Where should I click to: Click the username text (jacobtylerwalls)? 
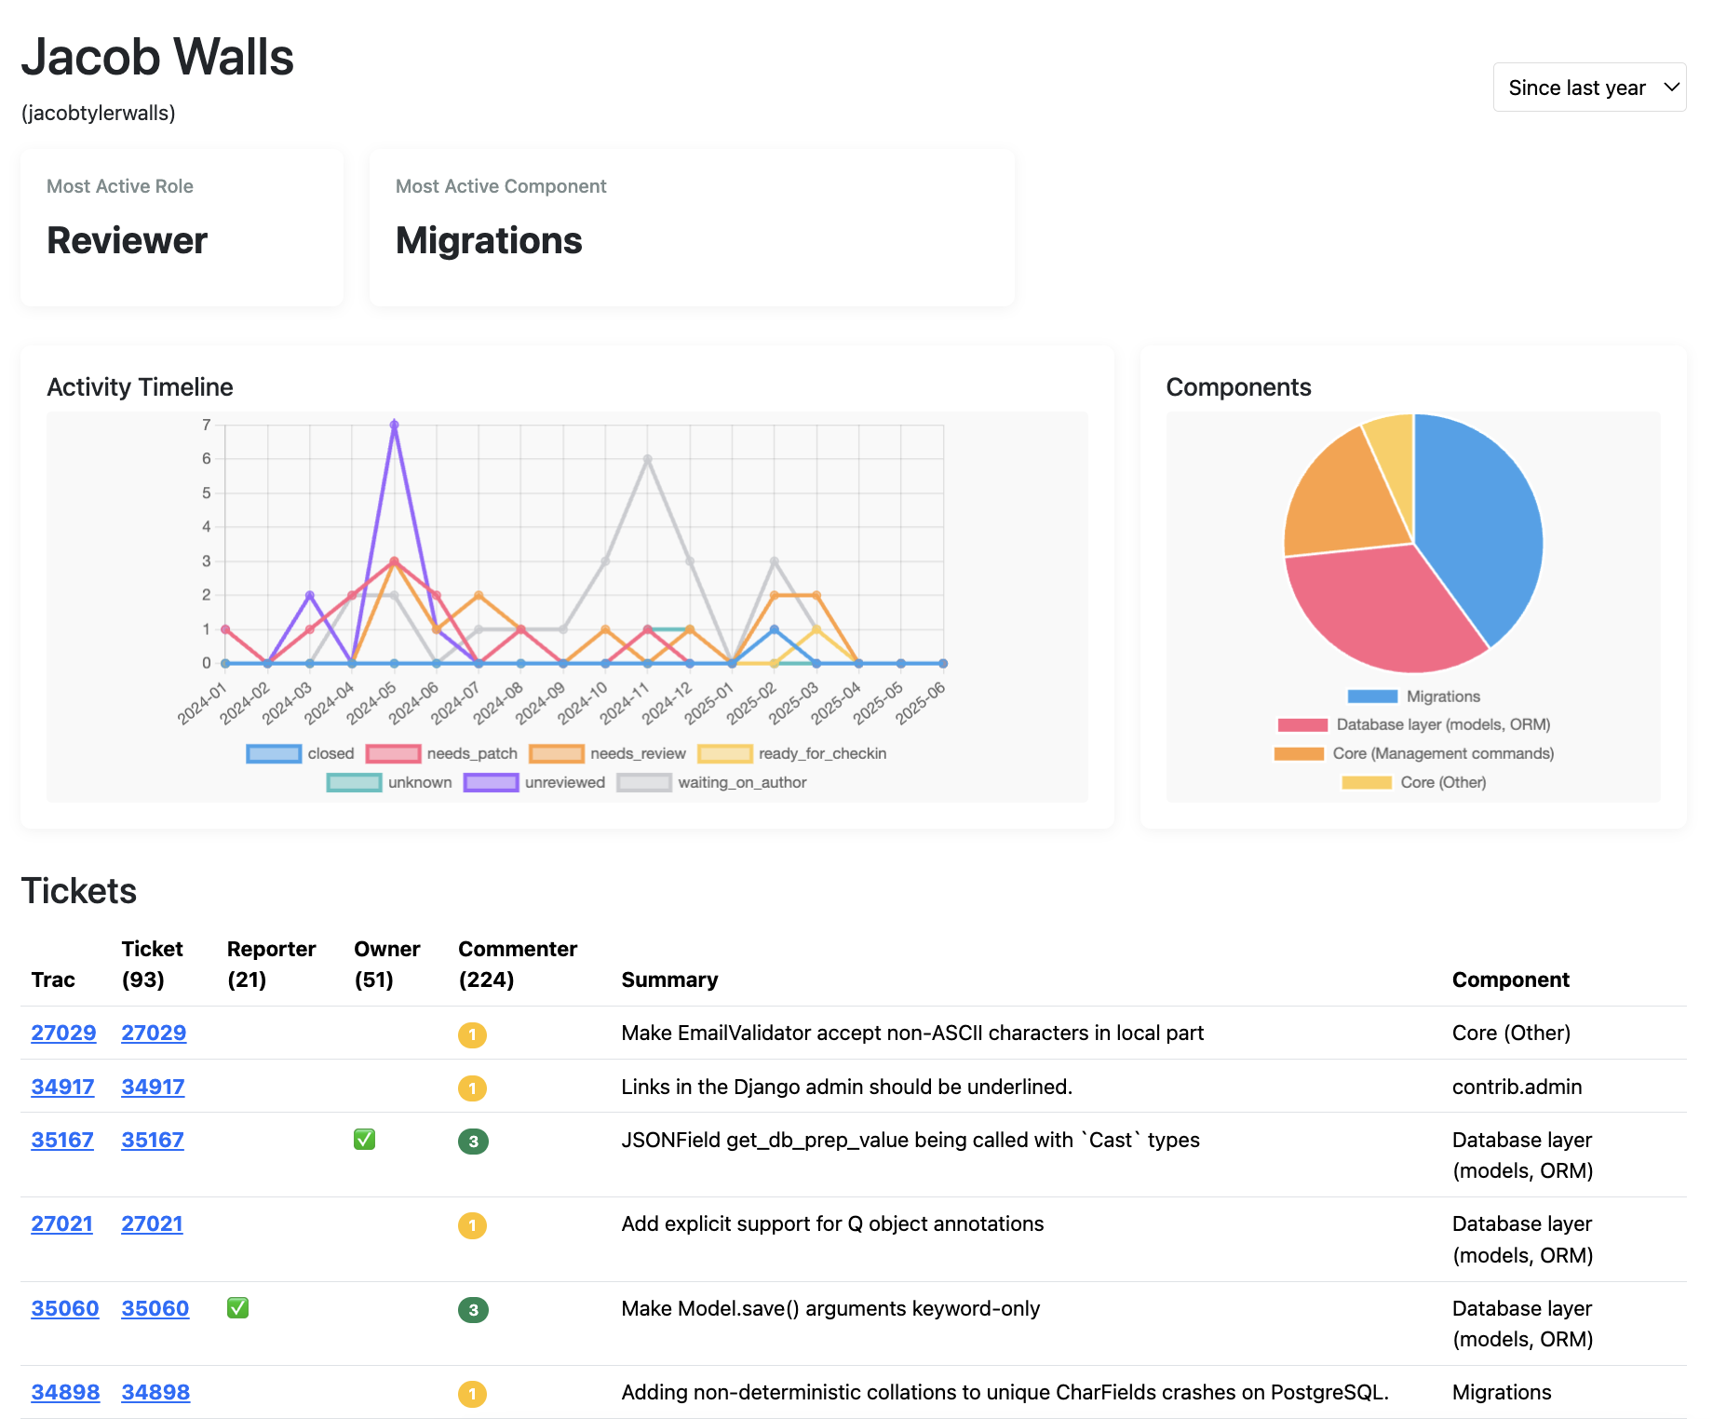(99, 113)
